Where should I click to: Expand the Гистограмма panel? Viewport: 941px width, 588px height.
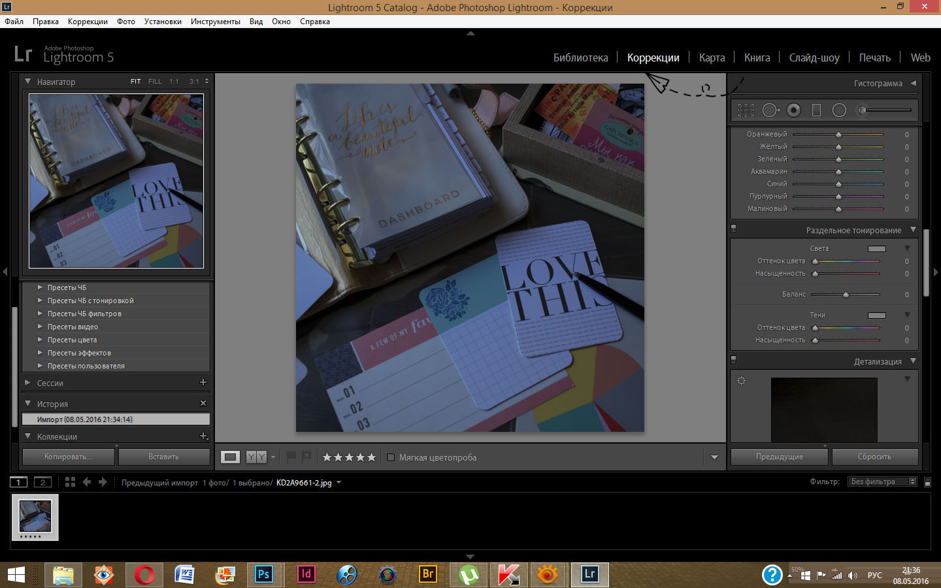click(913, 83)
